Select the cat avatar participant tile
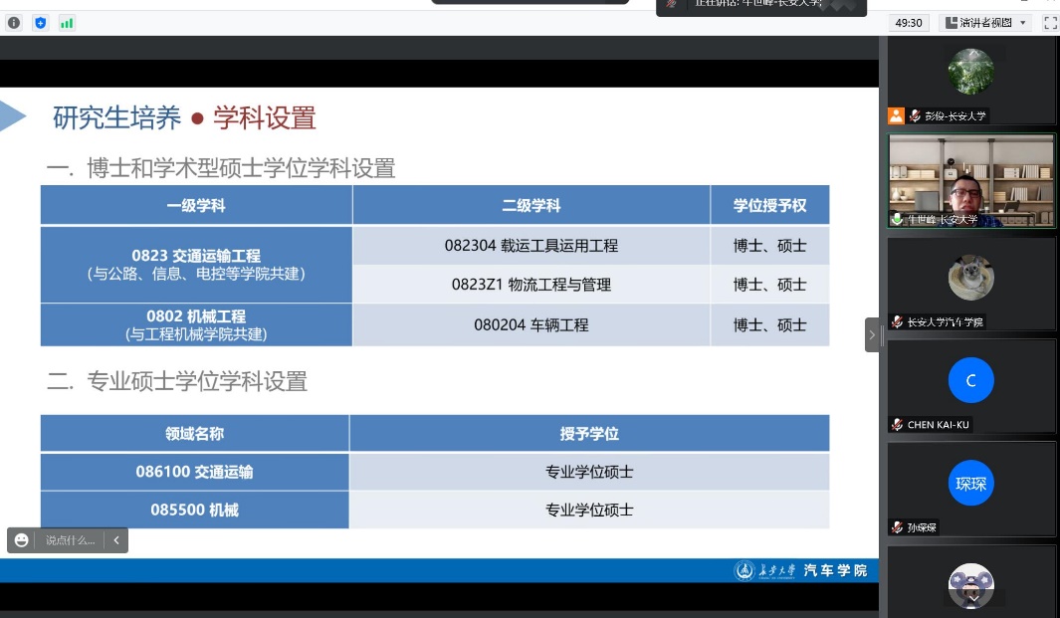The image size is (1060, 618). click(x=970, y=278)
